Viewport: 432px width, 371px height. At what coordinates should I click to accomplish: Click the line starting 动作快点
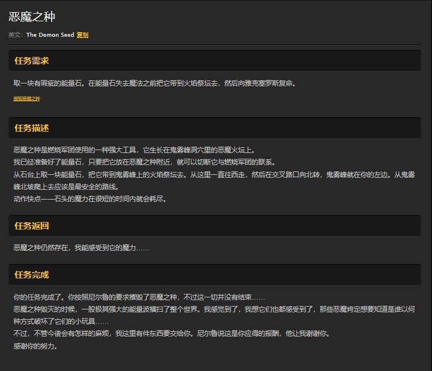[90, 199]
